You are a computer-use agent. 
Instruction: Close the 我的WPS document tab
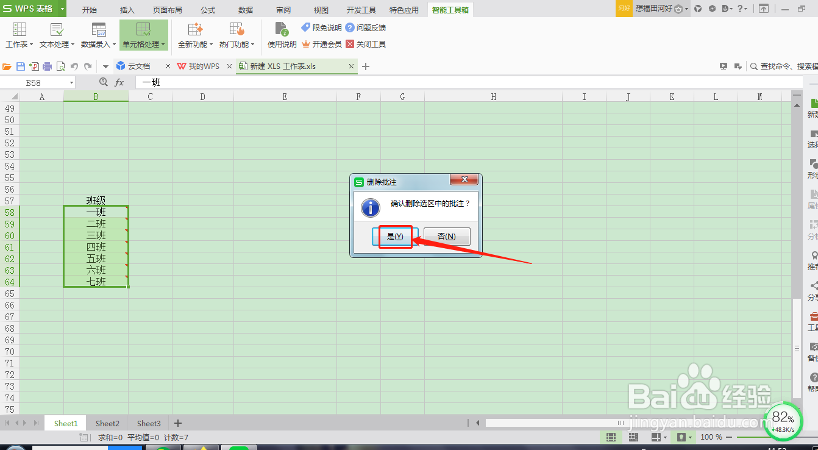229,66
